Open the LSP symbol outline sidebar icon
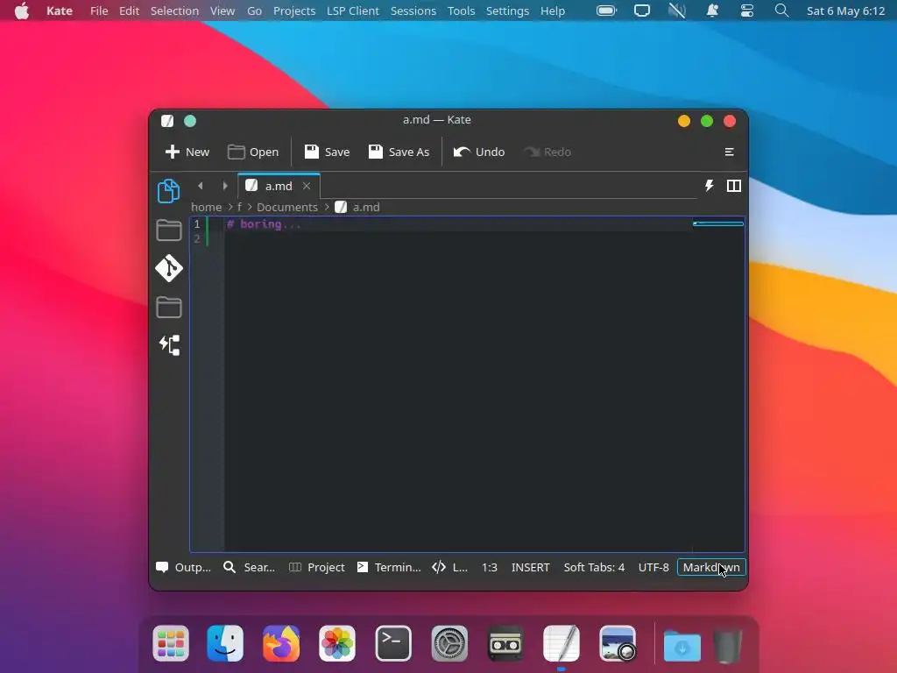 169,345
